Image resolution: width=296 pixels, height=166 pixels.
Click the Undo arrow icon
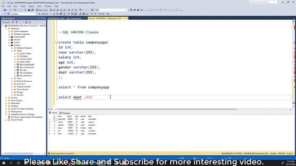[x=80, y=10]
